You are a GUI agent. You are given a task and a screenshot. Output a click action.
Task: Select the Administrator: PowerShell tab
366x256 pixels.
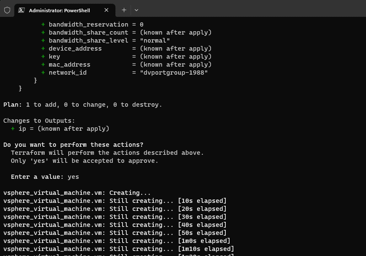tap(59, 10)
